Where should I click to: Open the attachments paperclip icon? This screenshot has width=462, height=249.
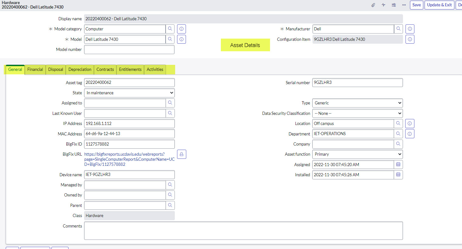click(x=373, y=5)
